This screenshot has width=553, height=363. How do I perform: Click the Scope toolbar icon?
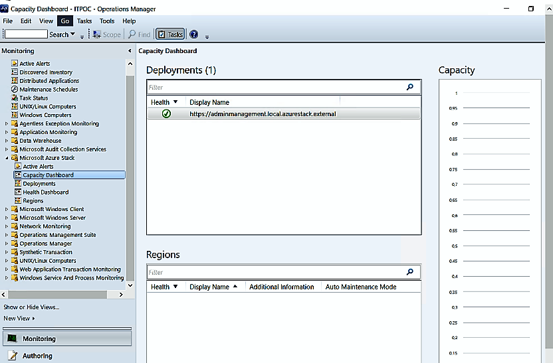[96, 35]
